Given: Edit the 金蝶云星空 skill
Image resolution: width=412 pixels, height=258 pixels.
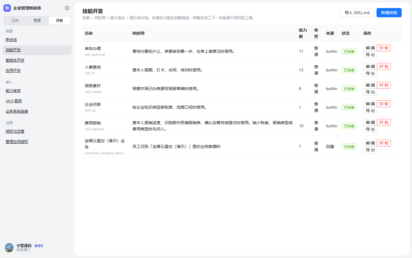Looking at the screenshot, I should [370, 143].
